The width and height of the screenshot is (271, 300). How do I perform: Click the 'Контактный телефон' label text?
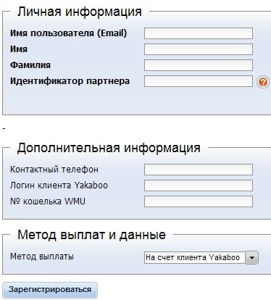point(54,170)
